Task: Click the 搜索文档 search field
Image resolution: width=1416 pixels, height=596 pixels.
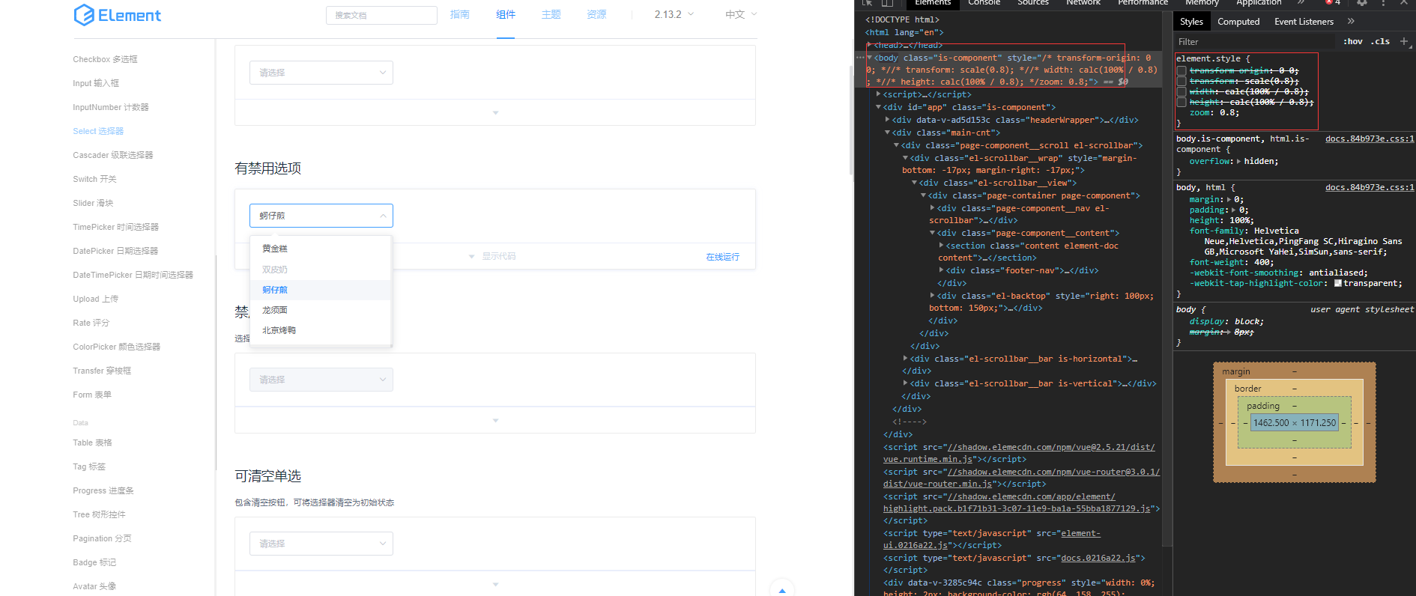Action: tap(381, 15)
